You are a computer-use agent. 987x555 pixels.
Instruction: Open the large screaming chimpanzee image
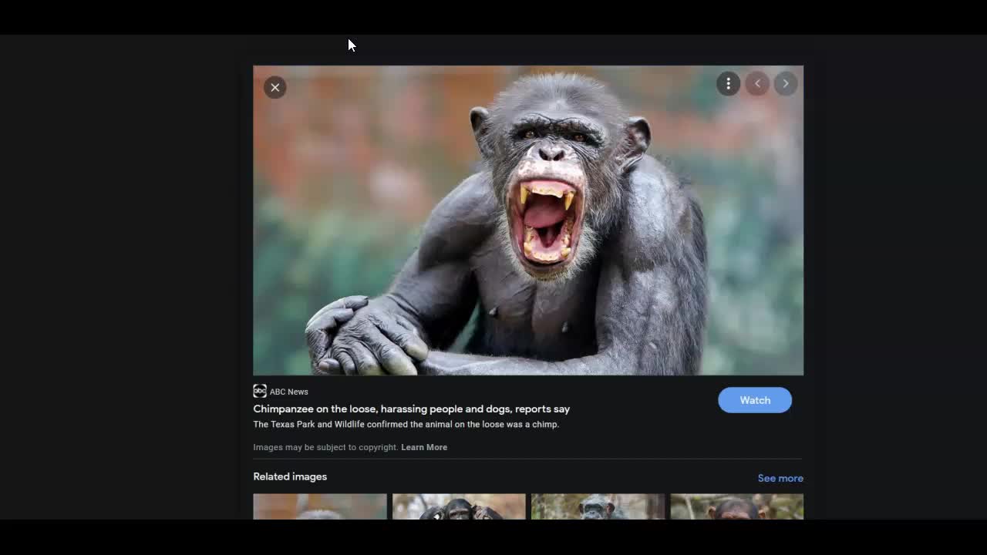tap(528, 220)
